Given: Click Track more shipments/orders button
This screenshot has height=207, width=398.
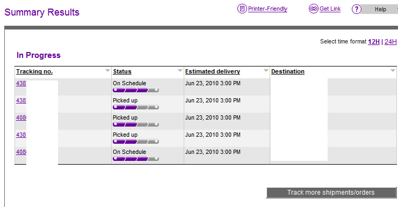Looking at the screenshot, I should tap(331, 193).
